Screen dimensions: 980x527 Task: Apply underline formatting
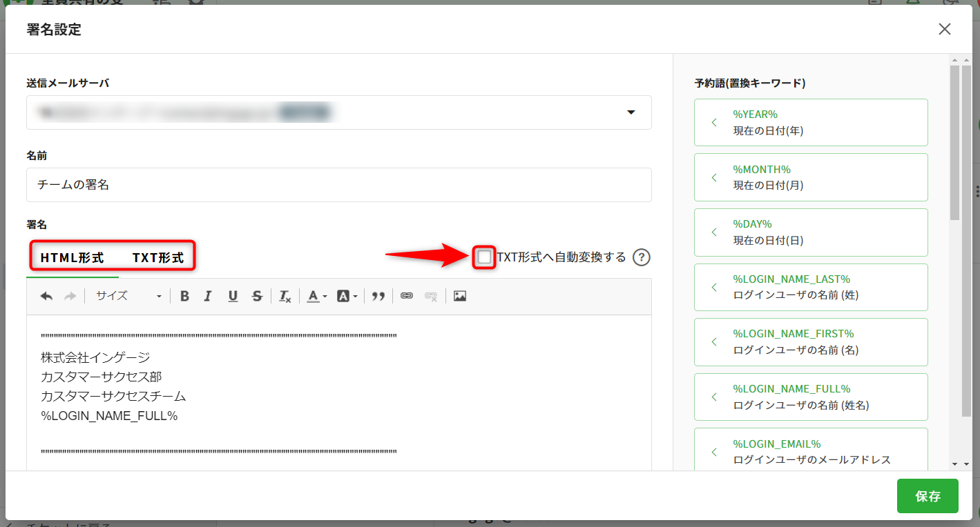point(233,296)
